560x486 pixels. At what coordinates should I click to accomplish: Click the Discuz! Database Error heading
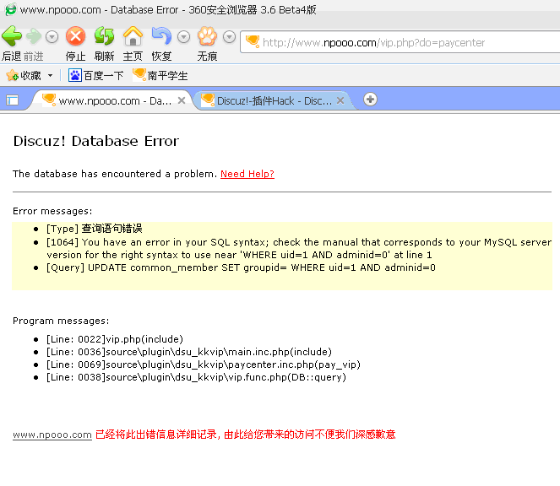pyautogui.click(x=96, y=141)
